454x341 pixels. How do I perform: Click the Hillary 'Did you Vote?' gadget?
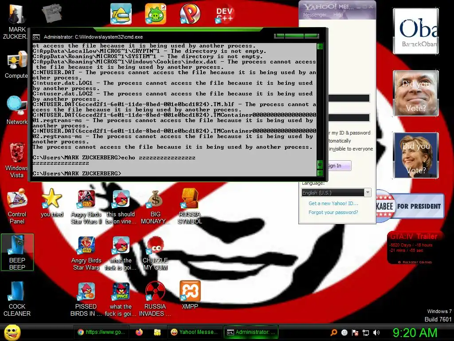(x=416, y=155)
